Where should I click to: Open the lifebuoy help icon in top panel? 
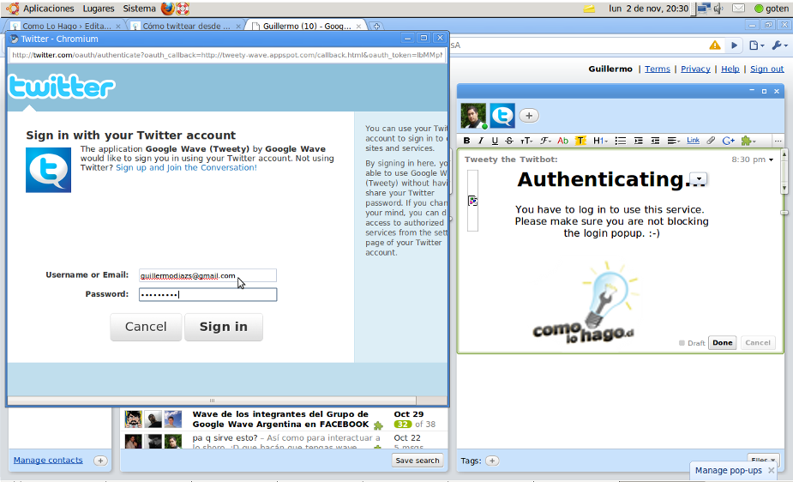click(183, 9)
